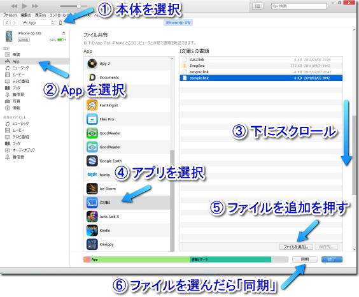Click the next track button

[x=35, y=6]
